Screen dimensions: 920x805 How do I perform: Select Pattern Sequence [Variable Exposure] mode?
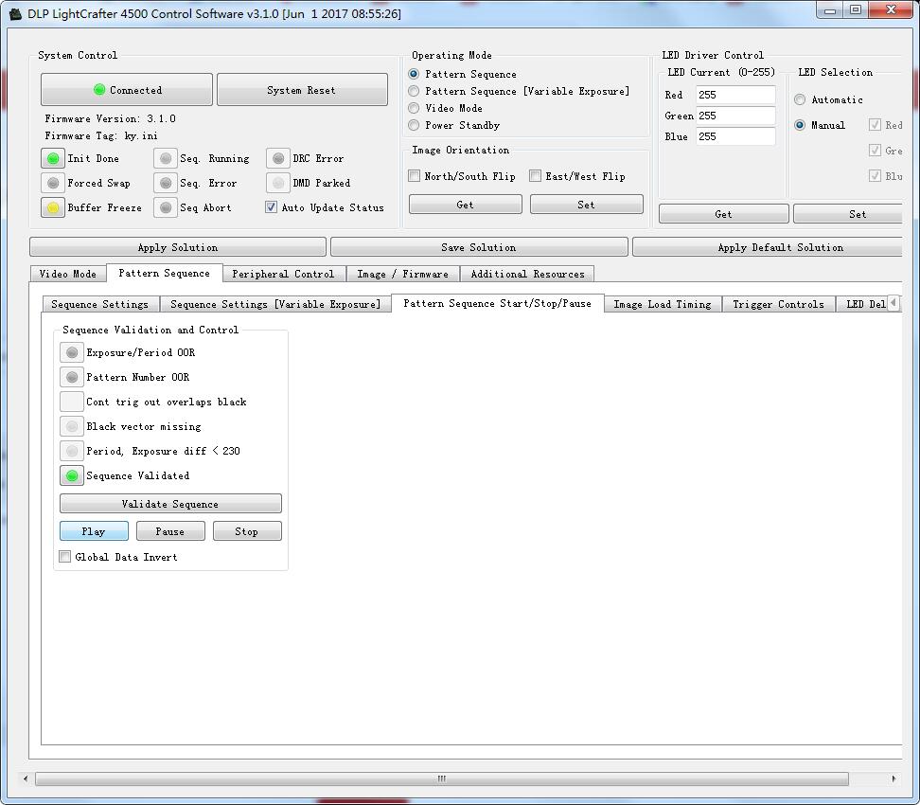pos(414,91)
